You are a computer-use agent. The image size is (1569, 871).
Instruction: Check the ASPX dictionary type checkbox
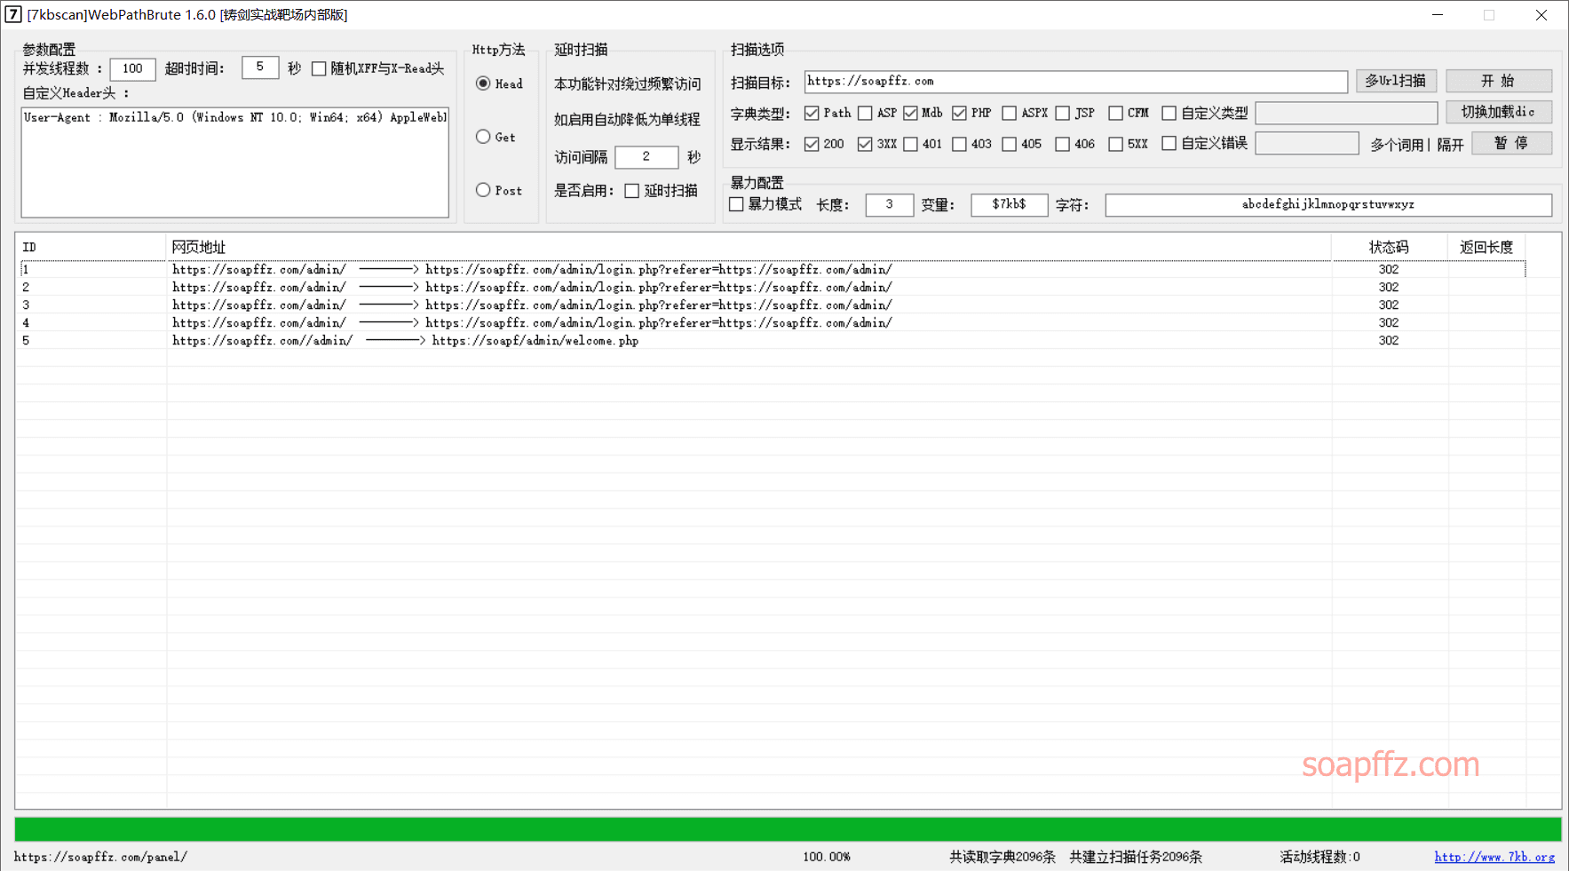(1009, 113)
